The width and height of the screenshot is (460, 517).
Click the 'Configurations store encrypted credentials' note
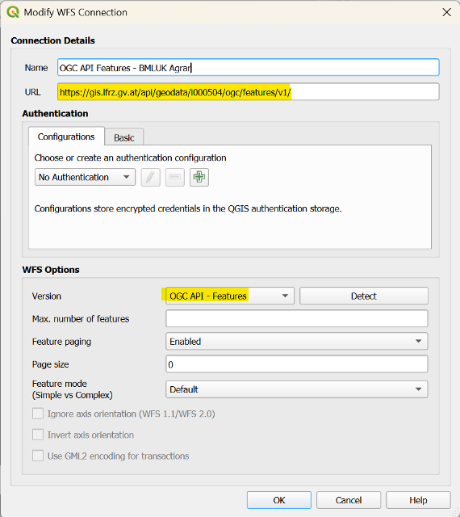click(x=188, y=208)
